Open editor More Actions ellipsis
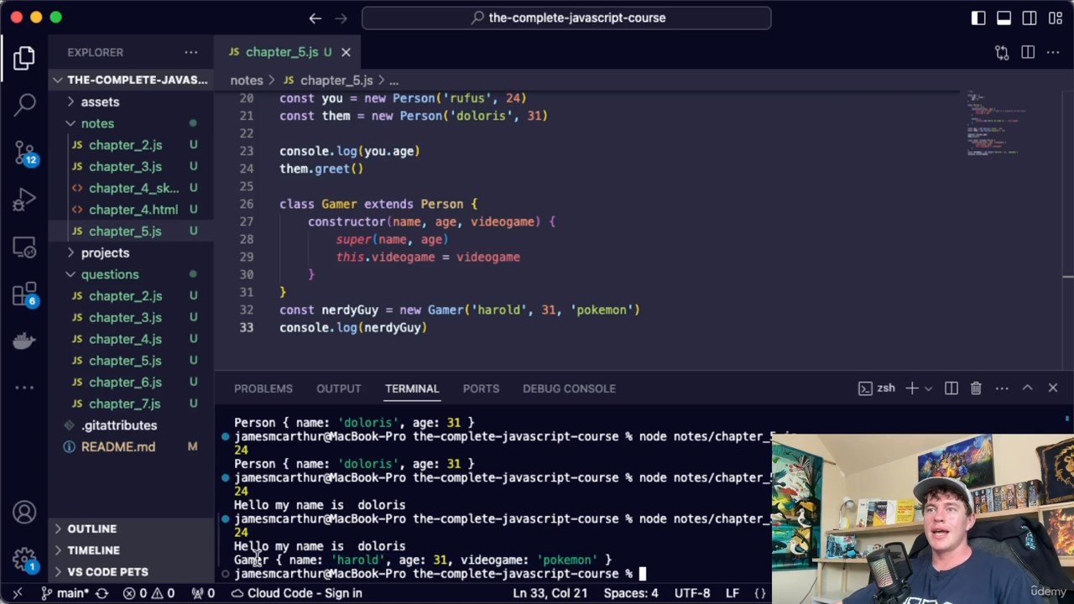Screen dimensions: 1074x604 pos(1053,52)
